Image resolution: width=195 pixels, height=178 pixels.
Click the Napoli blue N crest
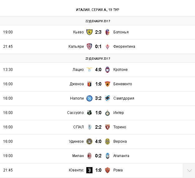click(89, 98)
